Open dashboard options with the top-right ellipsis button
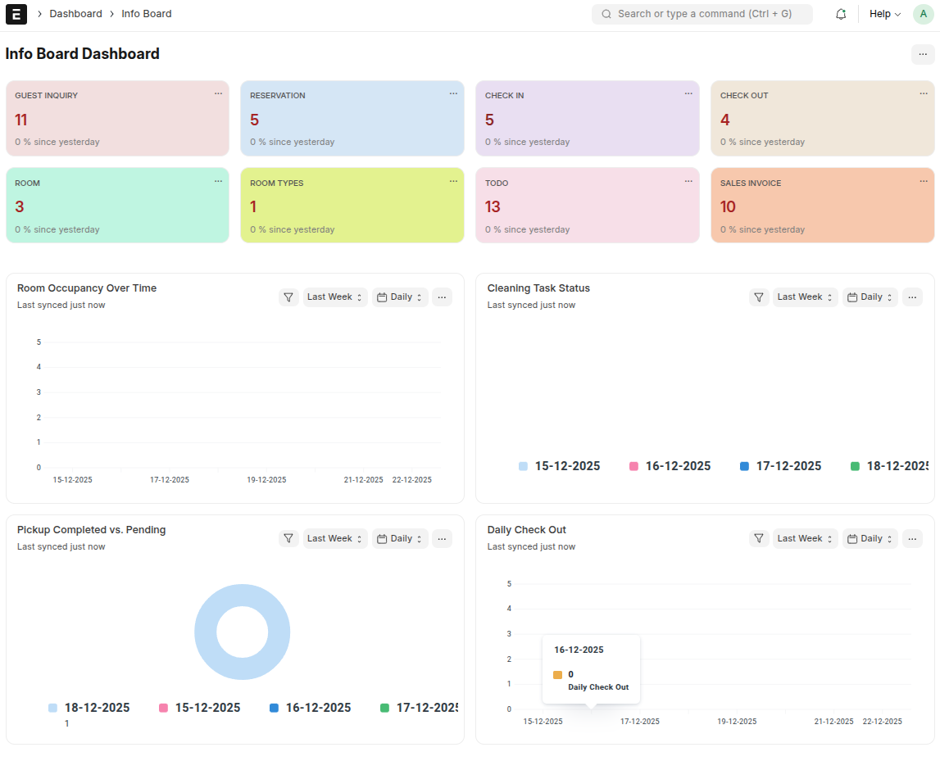This screenshot has height=761, width=940. pyautogui.click(x=923, y=53)
